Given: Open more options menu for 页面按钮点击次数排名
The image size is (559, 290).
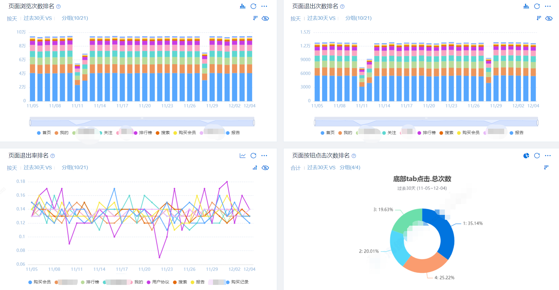Looking at the screenshot, I should [548, 156].
